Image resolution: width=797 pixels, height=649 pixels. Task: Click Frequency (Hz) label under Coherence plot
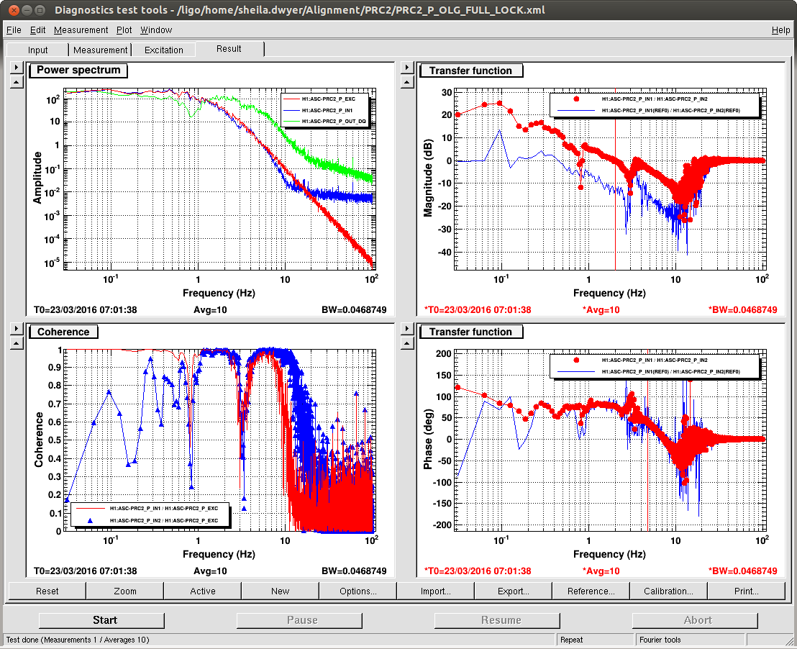pos(219,554)
